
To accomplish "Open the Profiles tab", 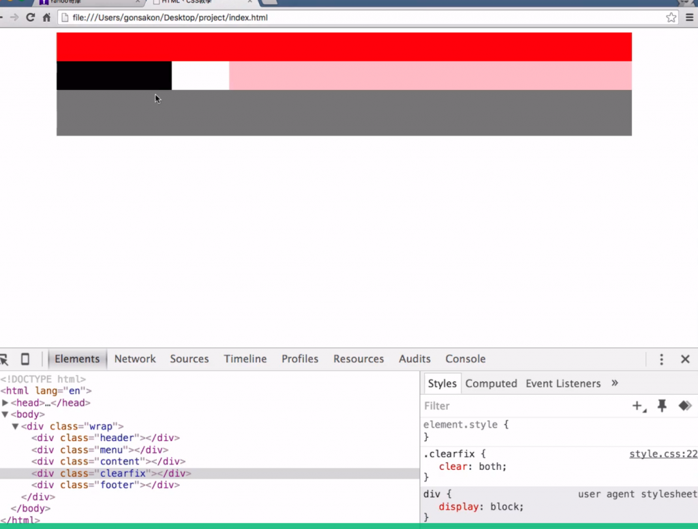I will (300, 359).
